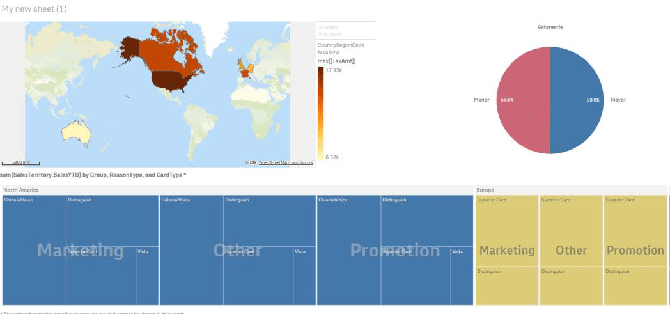This screenshot has height=314, width=670.
Task: Click the 5000 km map scale bar
Action: coord(20,163)
